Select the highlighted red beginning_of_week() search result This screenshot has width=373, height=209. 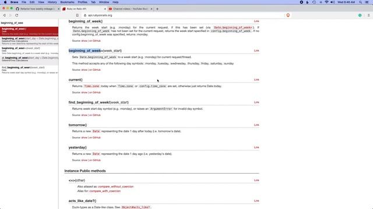tap(29, 31)
